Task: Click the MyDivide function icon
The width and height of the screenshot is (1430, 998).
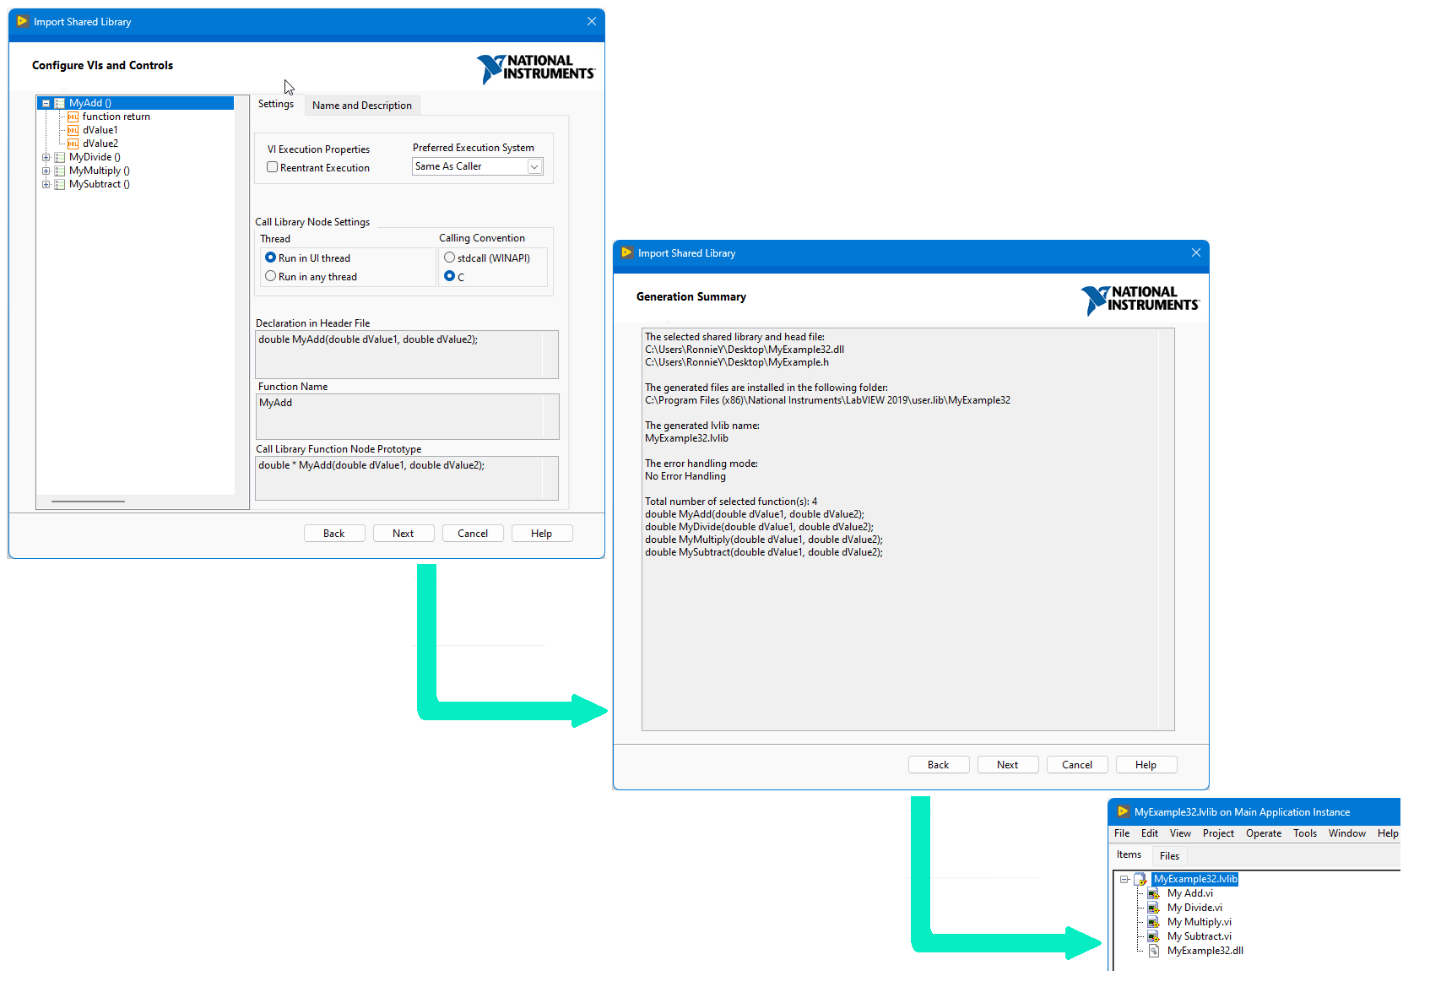Action: (x=60, y=157)
